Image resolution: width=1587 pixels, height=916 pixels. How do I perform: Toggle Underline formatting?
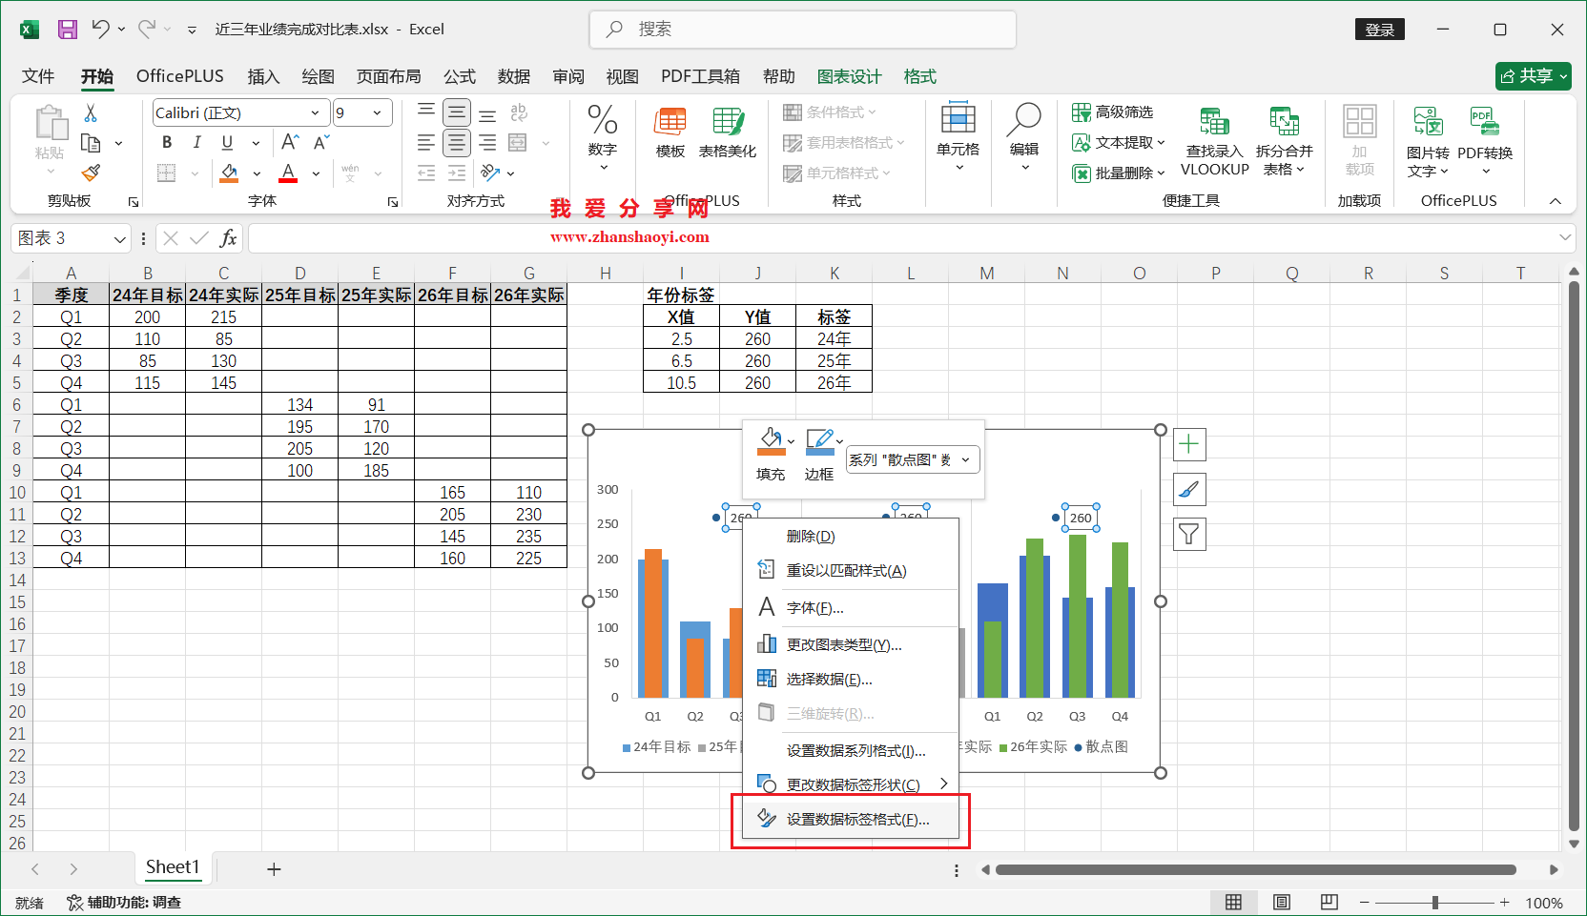(x=227, y=142)
